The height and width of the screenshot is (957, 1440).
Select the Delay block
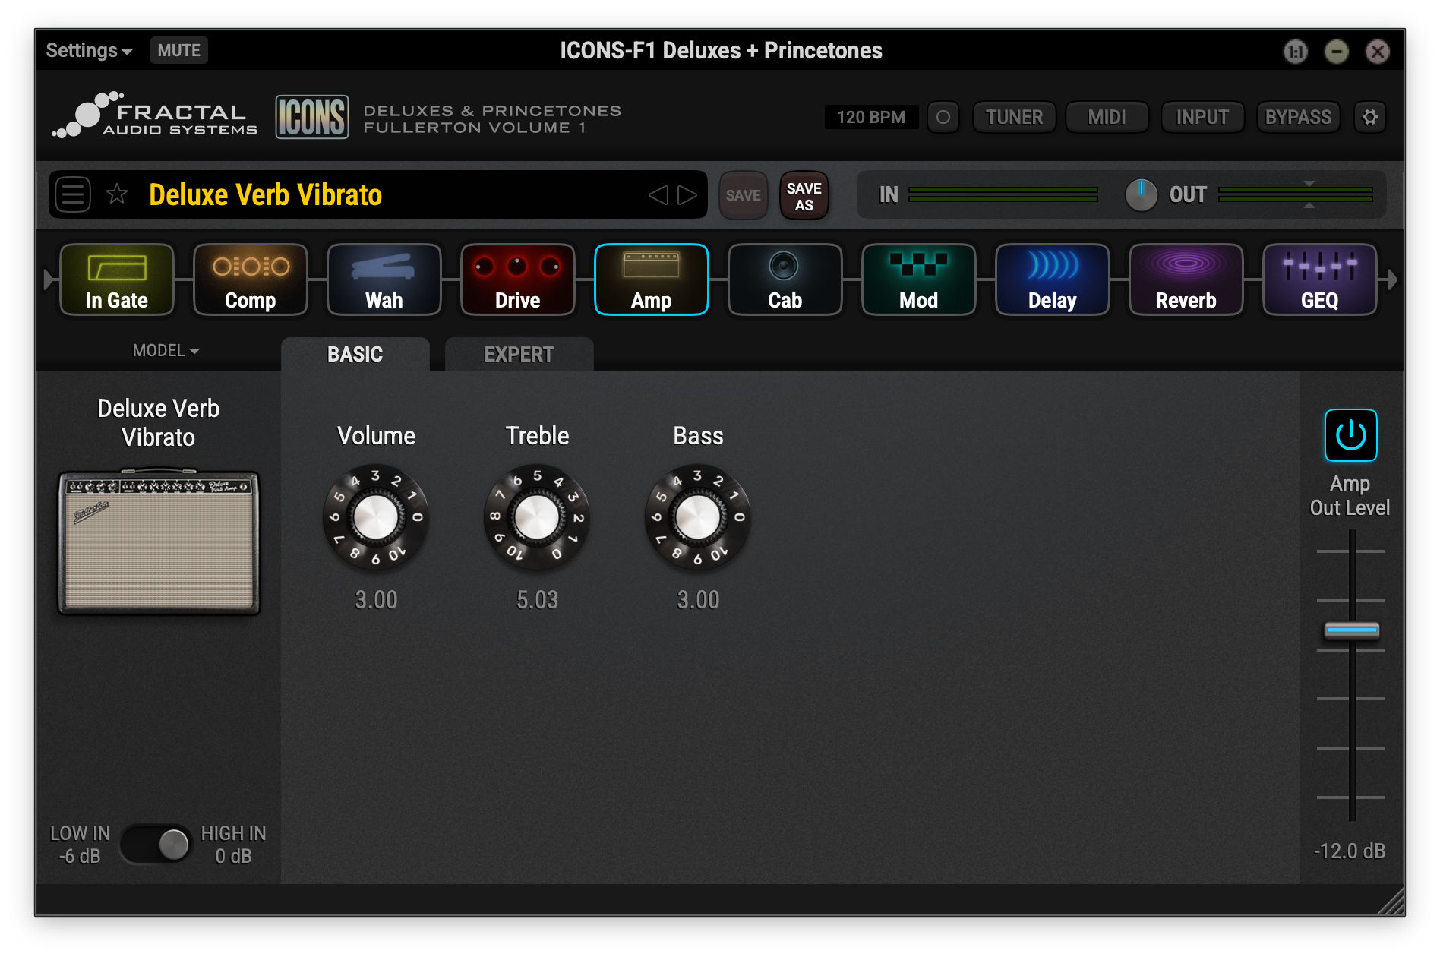tap(1052, 280)
